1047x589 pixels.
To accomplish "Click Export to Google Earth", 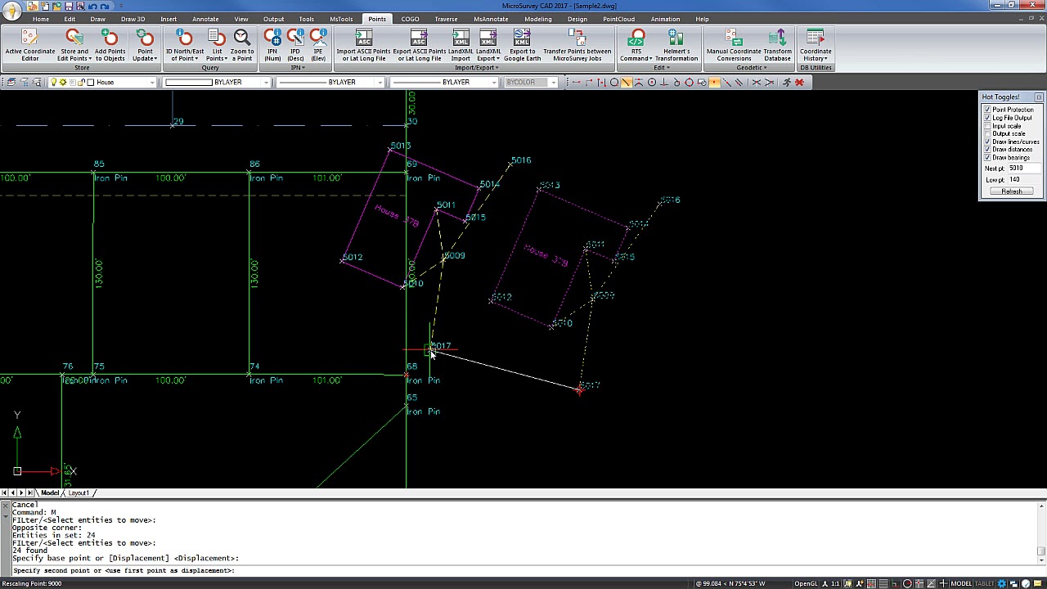I will tap(522, 45).
